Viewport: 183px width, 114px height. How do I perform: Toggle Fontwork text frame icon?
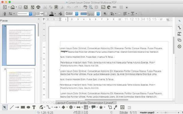(x=122, y=107)
